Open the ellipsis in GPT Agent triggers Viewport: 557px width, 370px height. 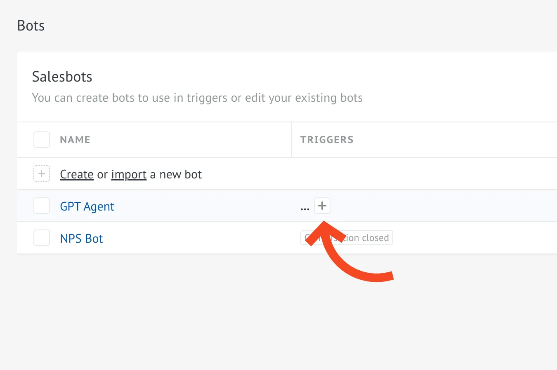[x=305, y=208]
